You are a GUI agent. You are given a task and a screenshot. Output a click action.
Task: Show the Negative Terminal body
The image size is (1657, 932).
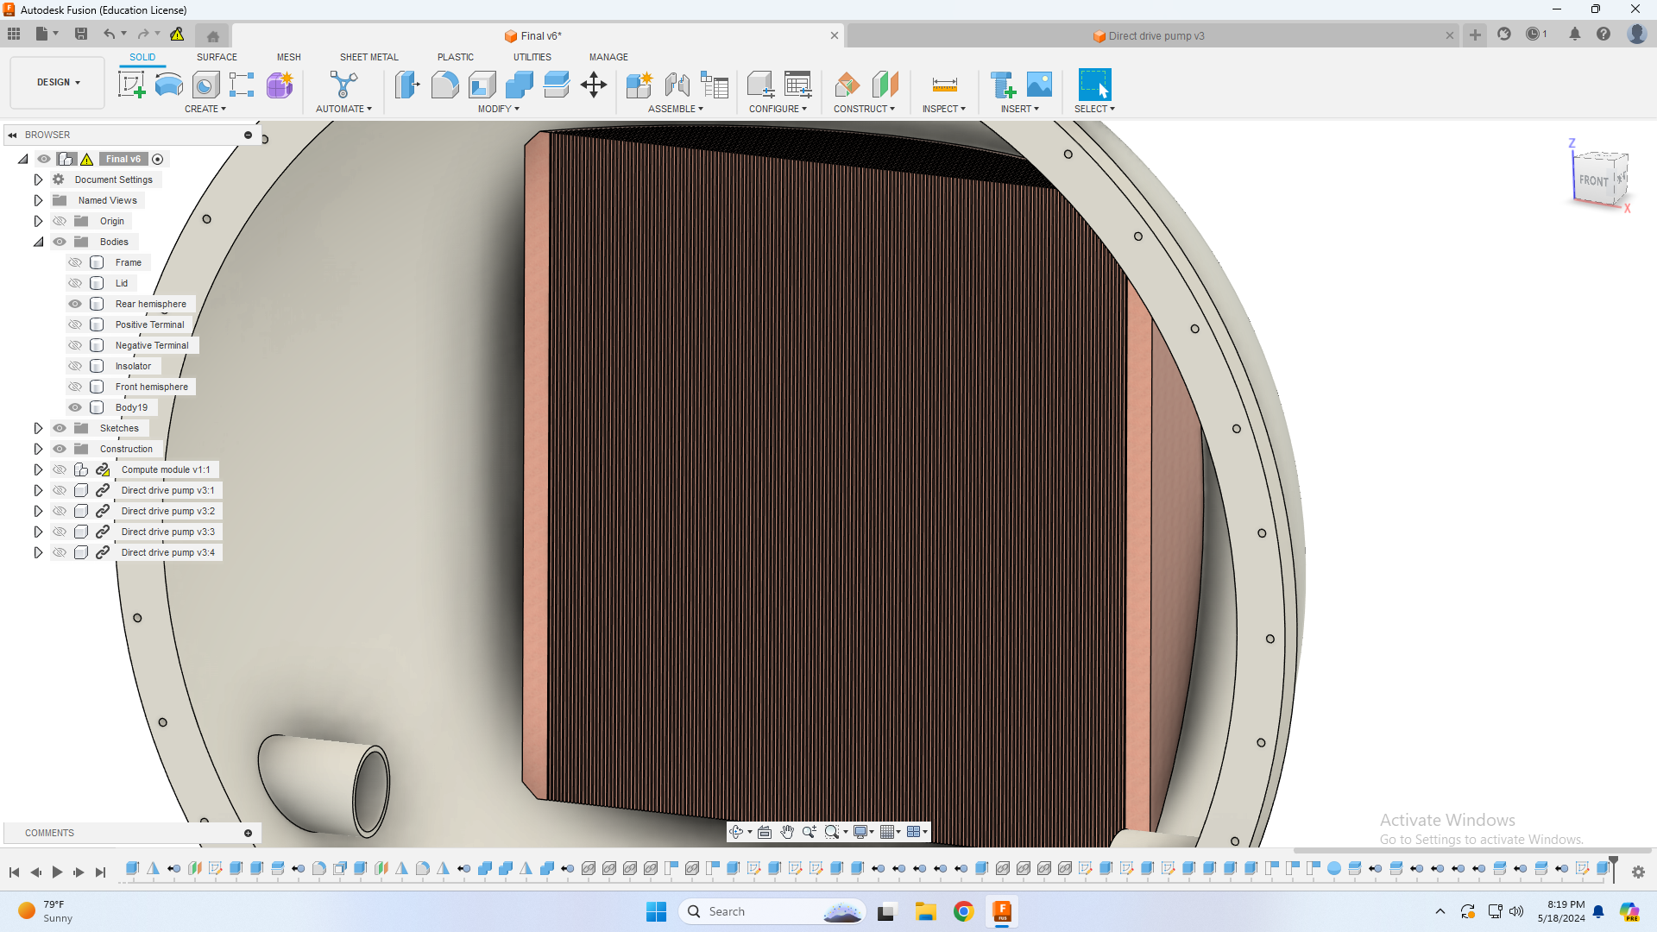[75, 345]
